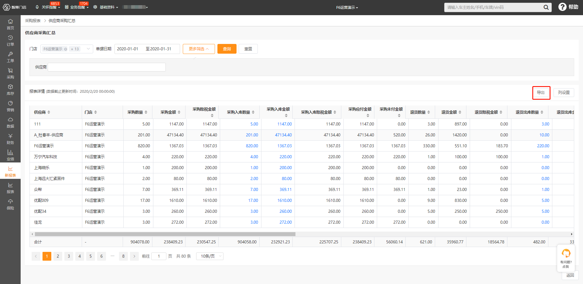Open 1610.00 入库金额 link for 优配009
Image resolution: width=583 pixels, height=284 pixels.
(x=285, y=200)
